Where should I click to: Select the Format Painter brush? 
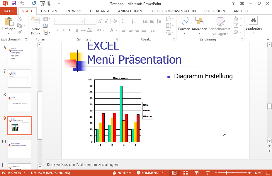(x=20, y=32)
